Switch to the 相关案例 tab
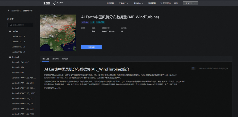238x117 pixels. [65, 59]
